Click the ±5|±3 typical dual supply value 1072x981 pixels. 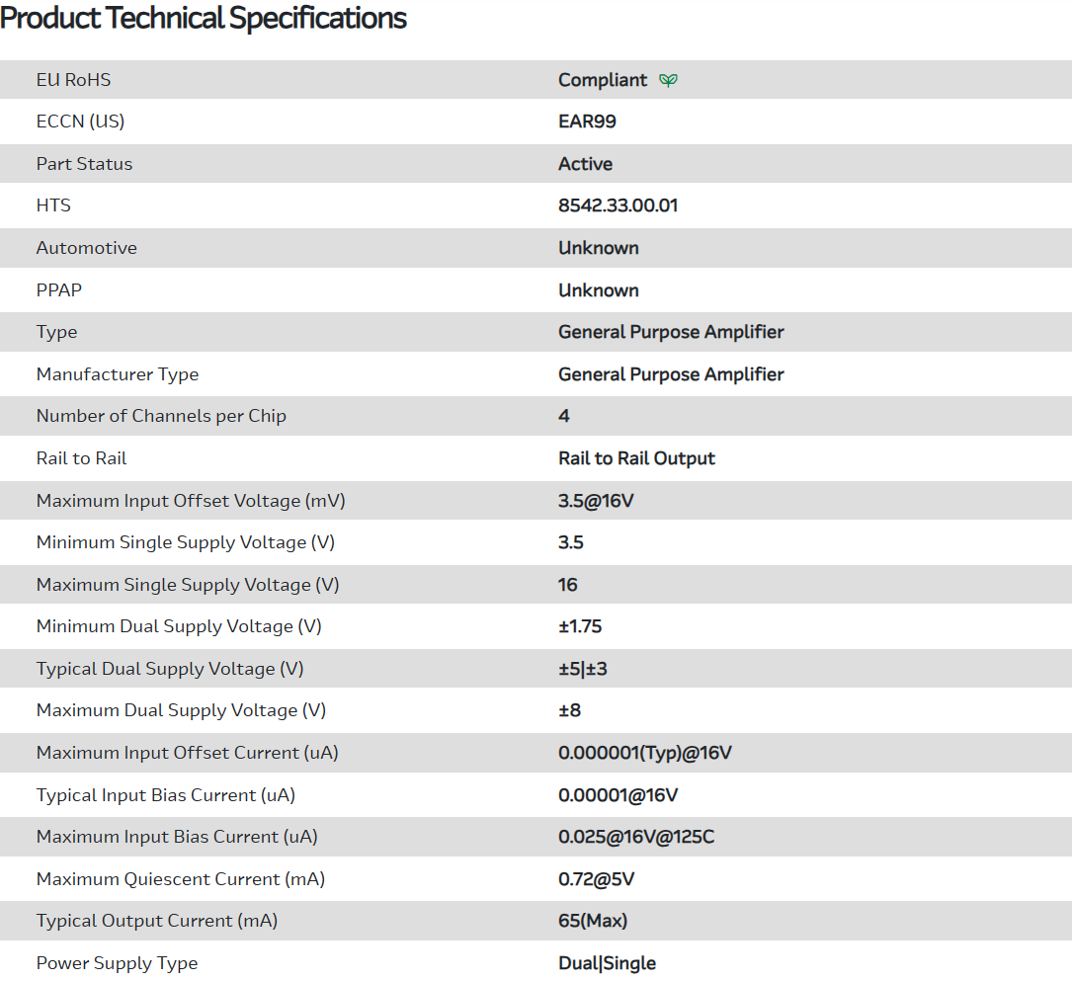click(582, 669)
